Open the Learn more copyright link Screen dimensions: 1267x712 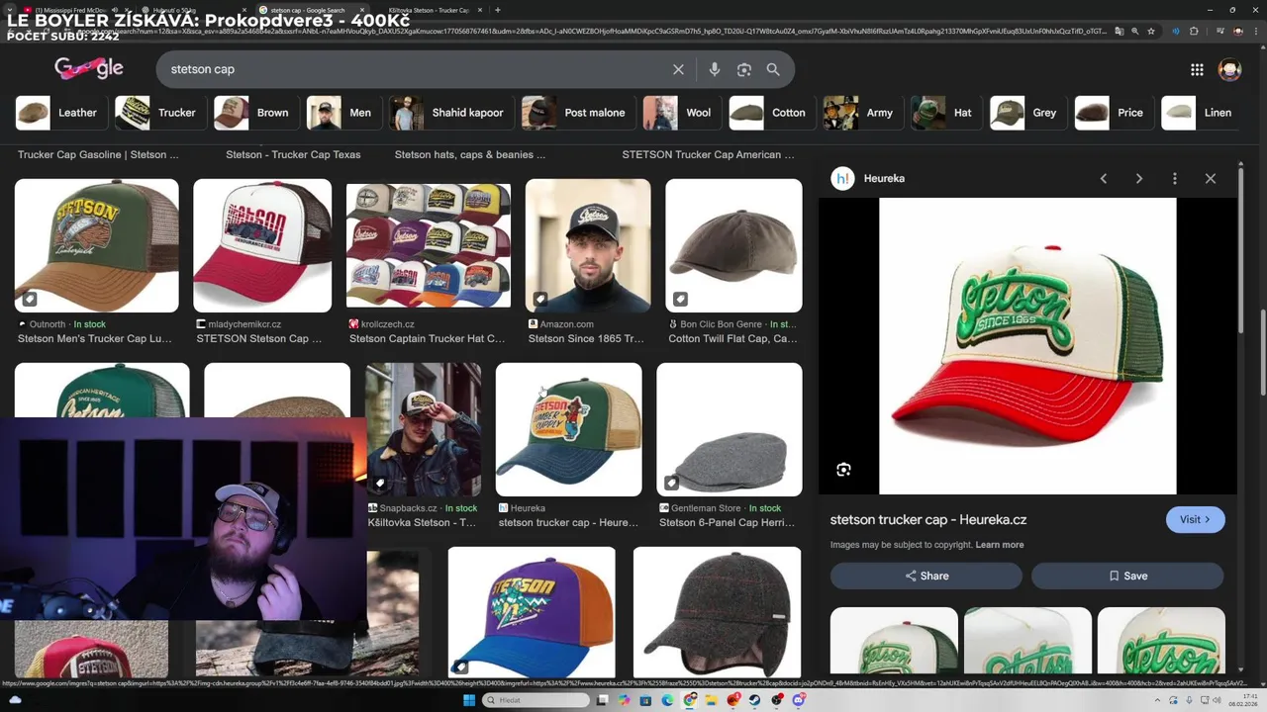tap(1000, 545)
